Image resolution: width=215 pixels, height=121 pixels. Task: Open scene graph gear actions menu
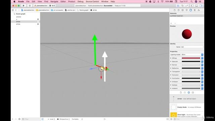(19, 119)
